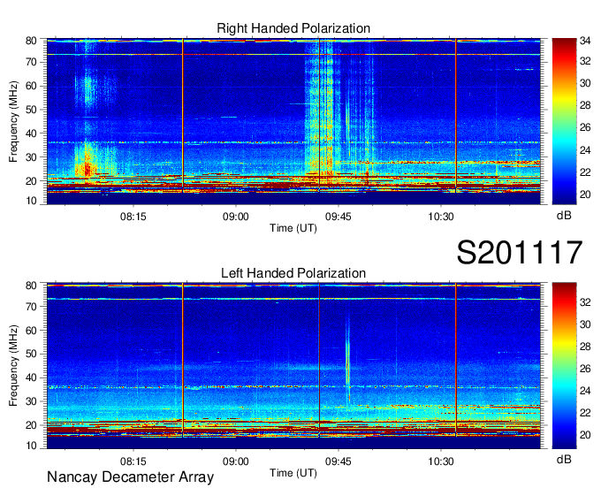
Task: Click the 26 value on lower colorbar
Action: 585,369
